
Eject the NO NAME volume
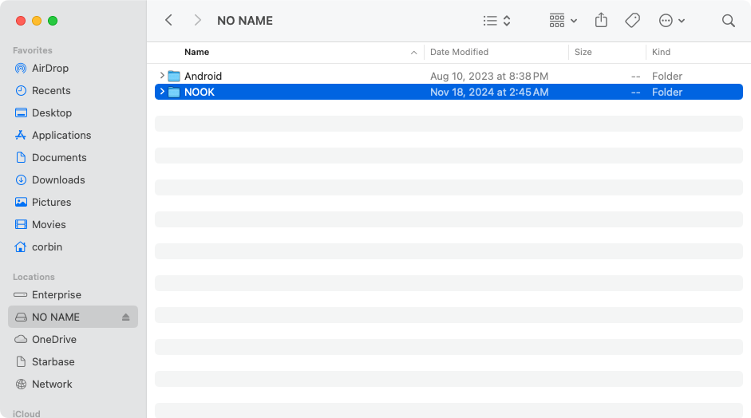[125, 317]
